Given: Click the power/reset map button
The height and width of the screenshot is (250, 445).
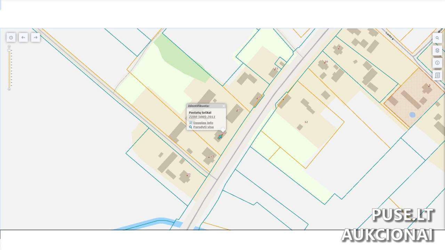Looking at the screenshot, I should pos(11,37).
